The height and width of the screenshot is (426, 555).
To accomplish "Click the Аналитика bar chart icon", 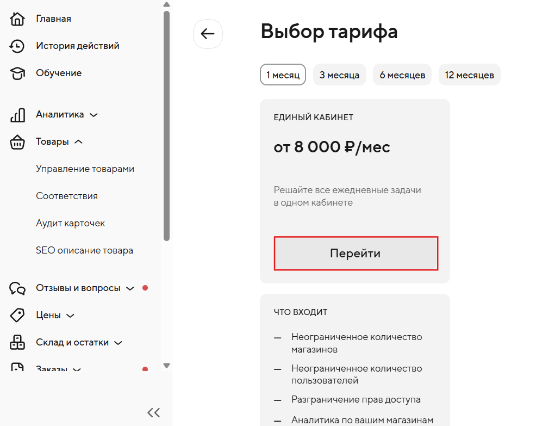I will (x=17, y=115).
